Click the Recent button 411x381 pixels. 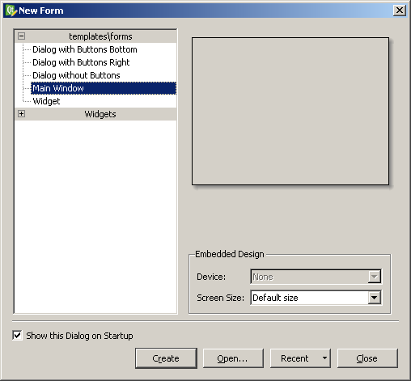[x=294, y=358]
